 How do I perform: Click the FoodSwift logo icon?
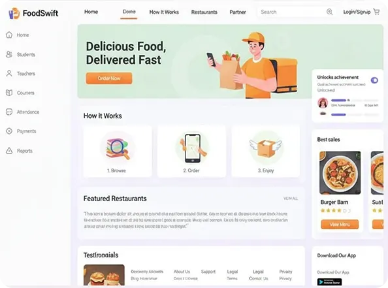click(14, 13)
